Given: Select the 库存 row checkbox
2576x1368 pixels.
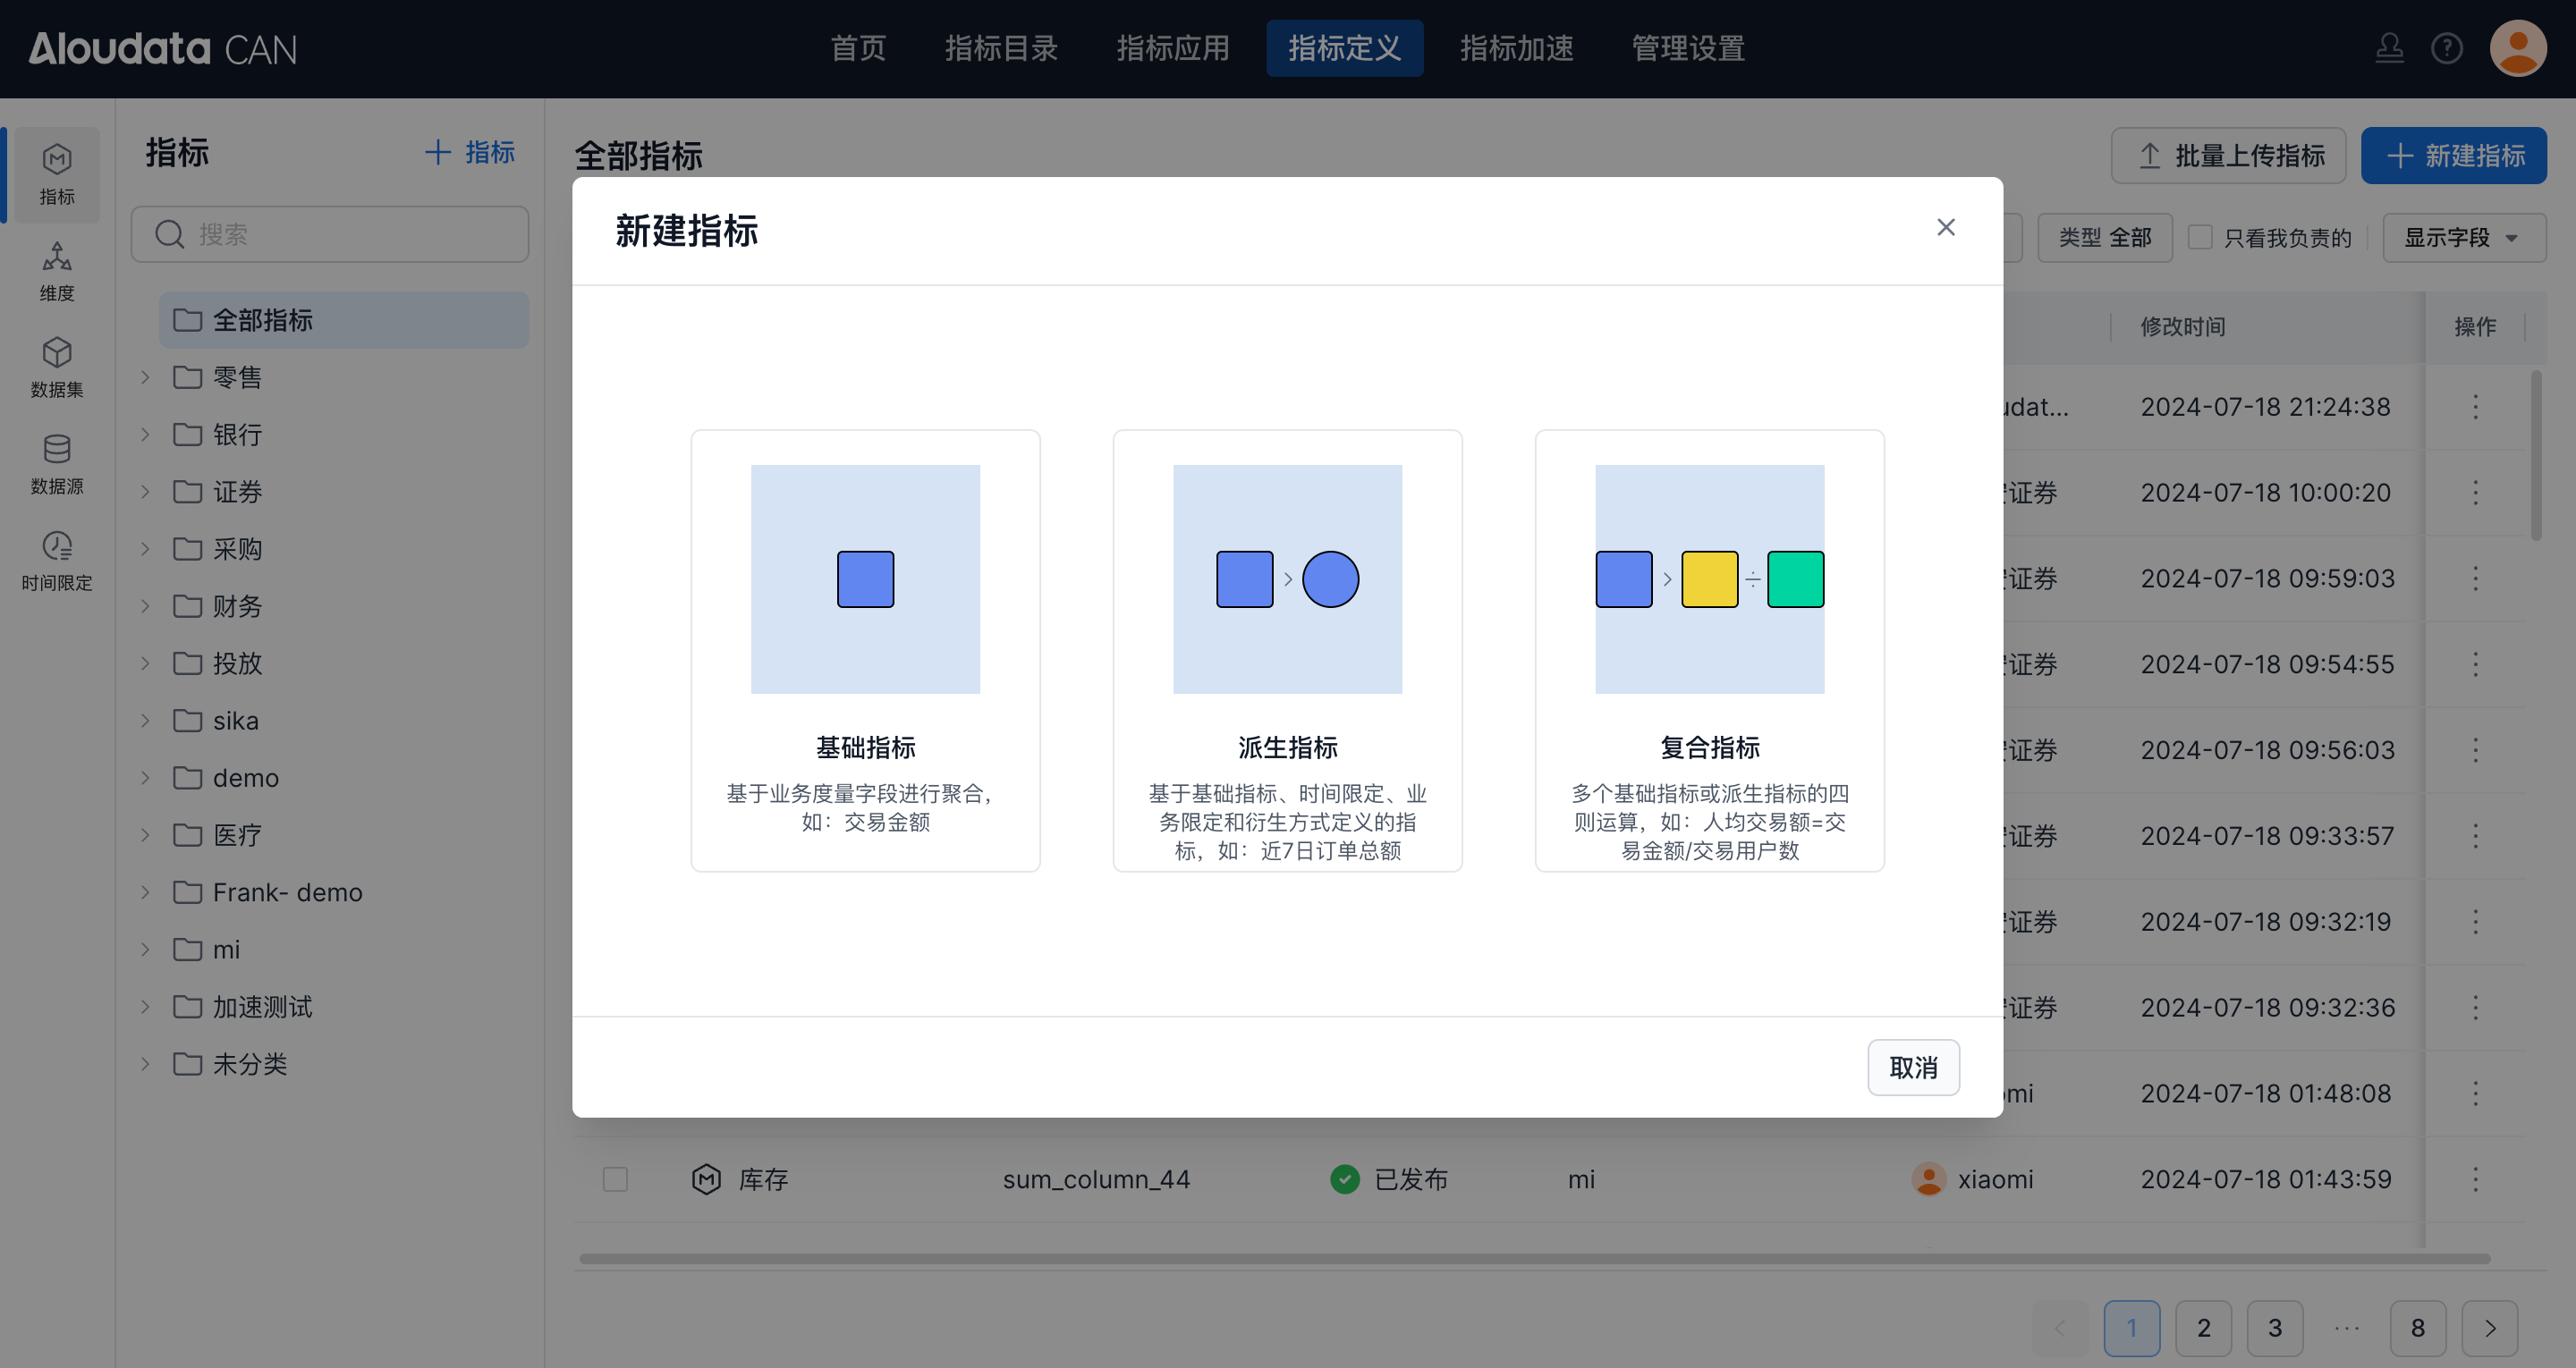Looking at the screenshot, I should pyautogui.click(x=615, y=1179).
